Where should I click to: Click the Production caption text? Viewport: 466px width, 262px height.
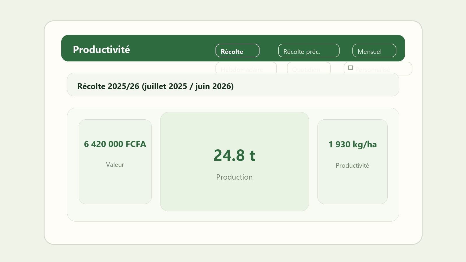[x=234, y=177]
